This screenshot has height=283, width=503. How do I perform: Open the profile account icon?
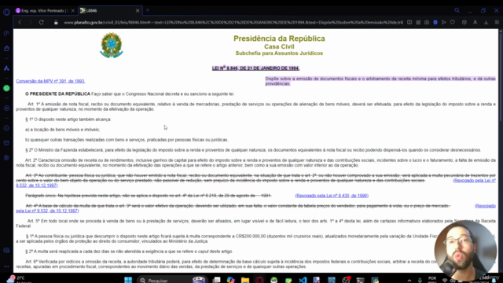(x=475, y=23)
